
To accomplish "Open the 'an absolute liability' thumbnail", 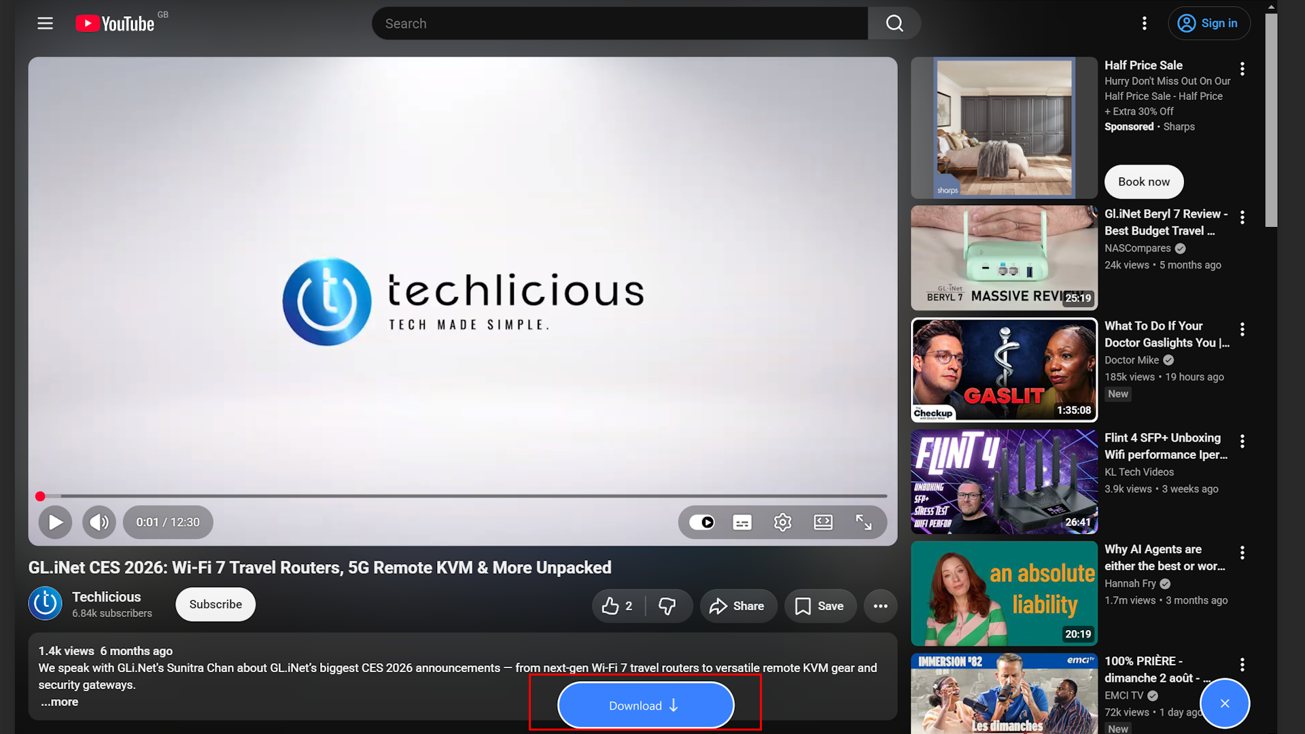I will [x=1004, y=593].
